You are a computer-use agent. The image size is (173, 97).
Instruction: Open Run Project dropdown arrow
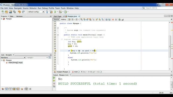[58, 12]
